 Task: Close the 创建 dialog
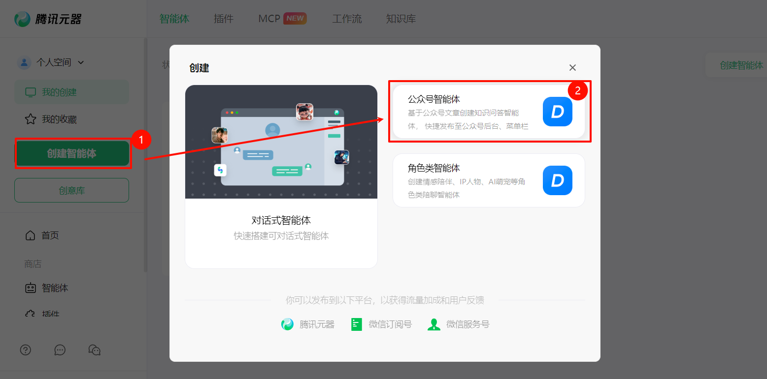pyautogui.click(x=572, y=68)
